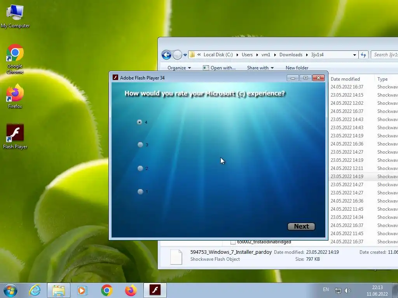Check the 650002_tristaodinabridged file checkbox
The image size is (398, 298).
[233, 242]
